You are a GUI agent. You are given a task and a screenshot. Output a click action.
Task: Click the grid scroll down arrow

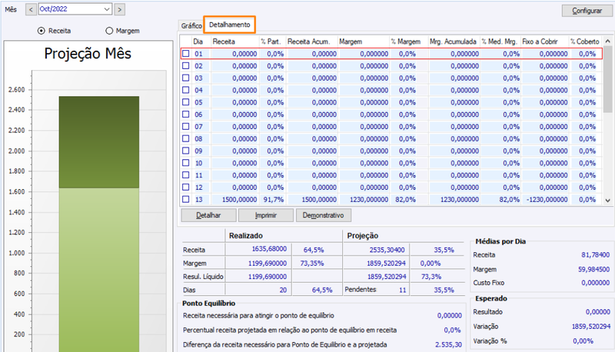(x=607, y=201)
